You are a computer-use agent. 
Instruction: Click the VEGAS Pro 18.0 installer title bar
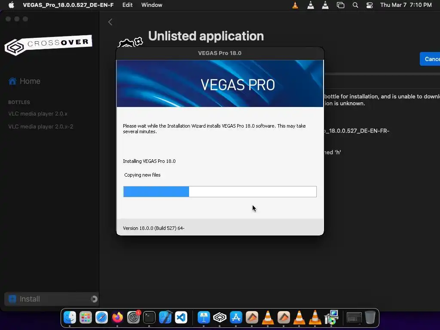pos(220,53)
